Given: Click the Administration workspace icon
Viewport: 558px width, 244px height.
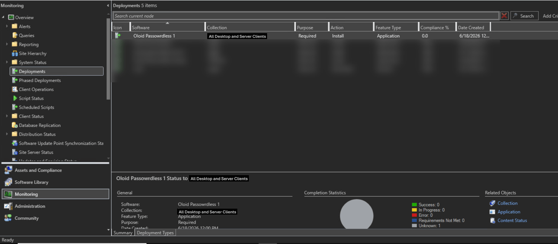Looking at the screenshot, I should click(x=8, y=206).
